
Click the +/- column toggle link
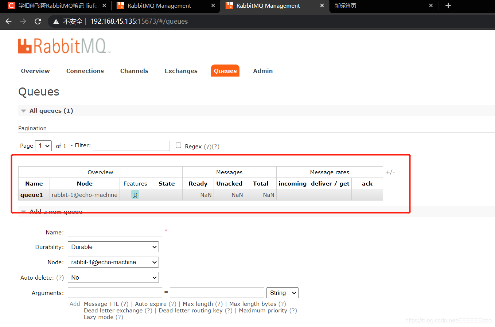point(390,172)
